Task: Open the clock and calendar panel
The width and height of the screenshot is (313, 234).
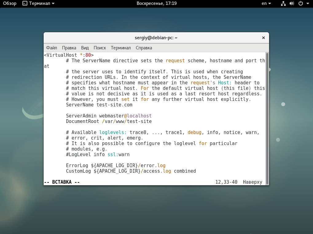Action: [156, 3]
